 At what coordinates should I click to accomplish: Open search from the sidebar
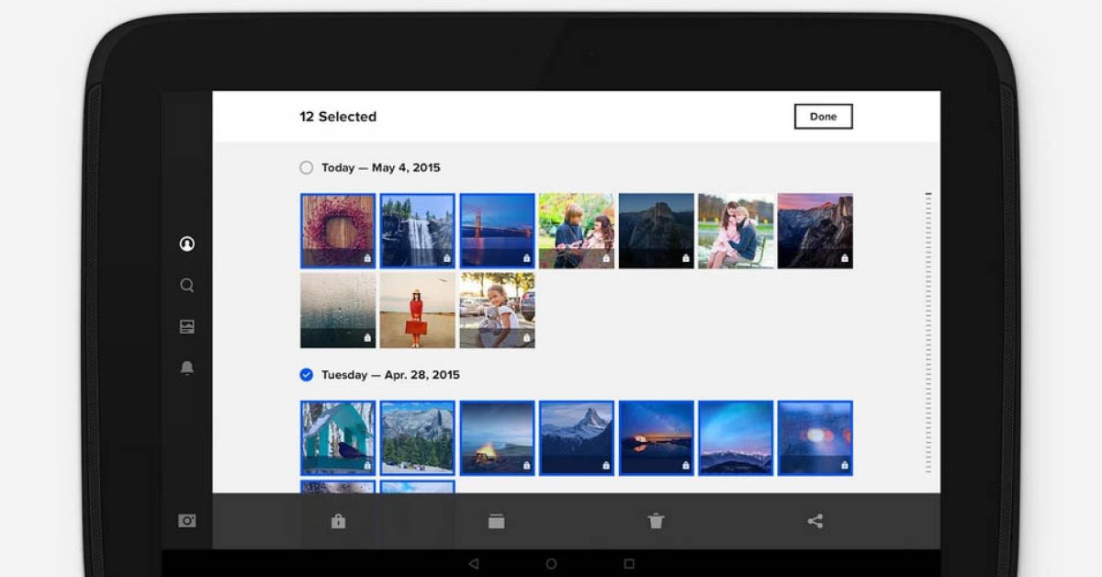(187, 286)
